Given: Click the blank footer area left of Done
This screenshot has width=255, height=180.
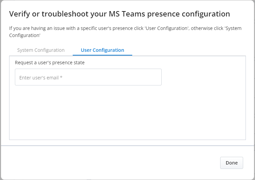Looking at the screenshot, I should click(108, 163).
